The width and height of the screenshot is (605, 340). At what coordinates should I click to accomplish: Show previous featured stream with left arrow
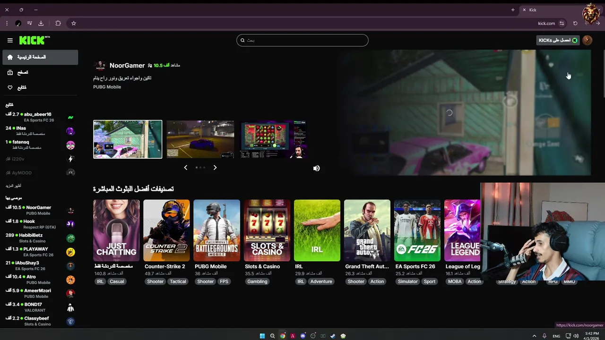click(185, 168)
